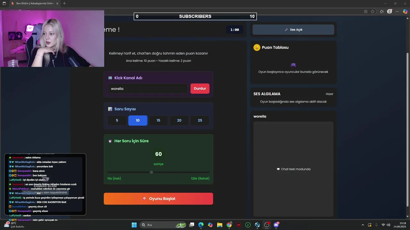This screenshot has width=410, height=230.
Task: Click the Kick Kanal Adı header icon
Action: 110,78
